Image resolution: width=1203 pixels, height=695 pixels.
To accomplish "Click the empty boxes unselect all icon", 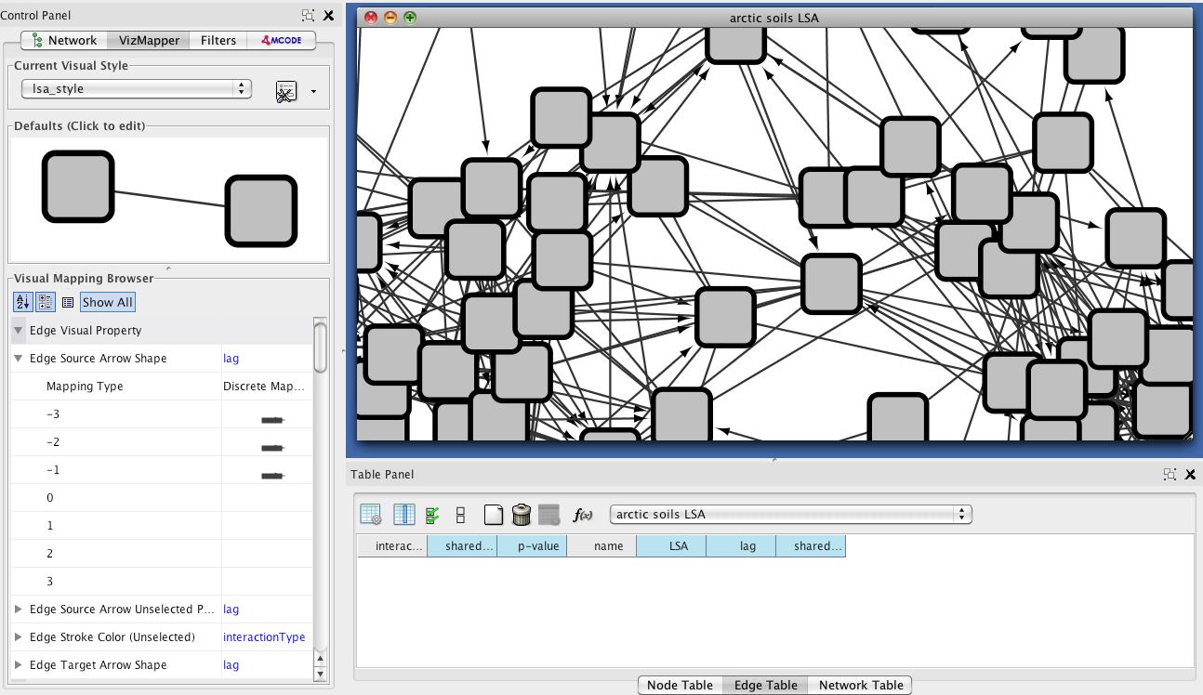I will coord(460,515).
